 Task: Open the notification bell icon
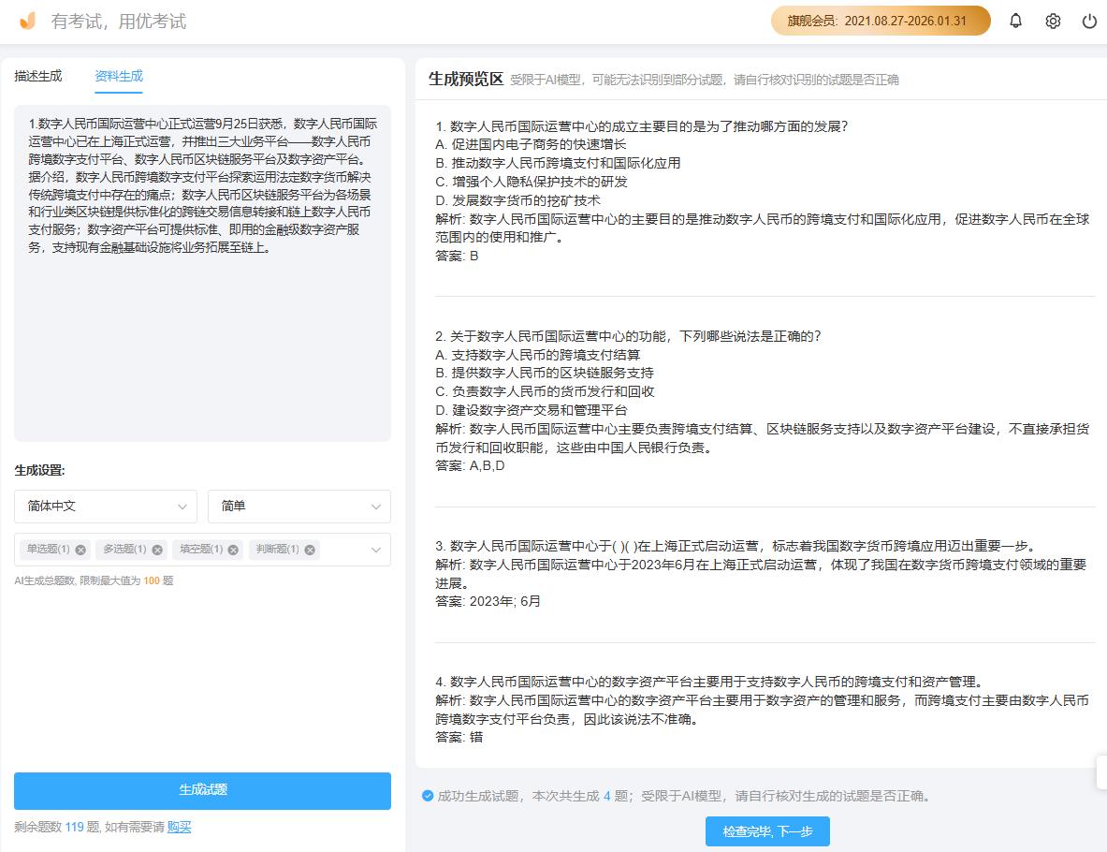click(x=1015, y=20)
